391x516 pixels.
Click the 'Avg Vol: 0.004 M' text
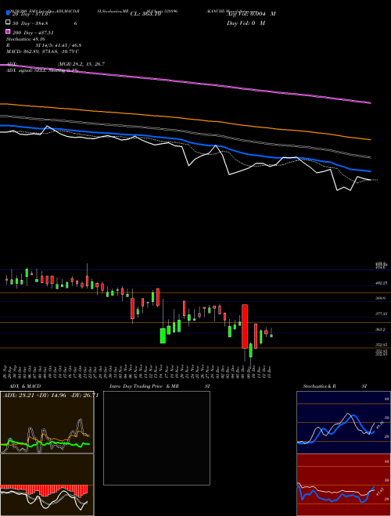pos(251,14)
